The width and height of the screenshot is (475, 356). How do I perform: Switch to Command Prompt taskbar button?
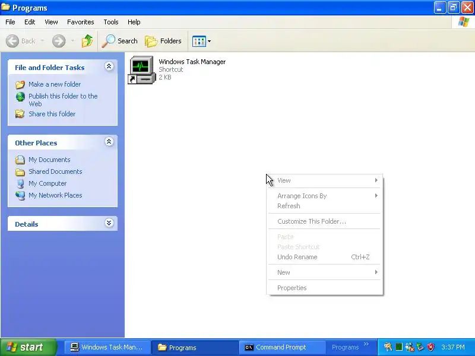(x=282, y=348)
